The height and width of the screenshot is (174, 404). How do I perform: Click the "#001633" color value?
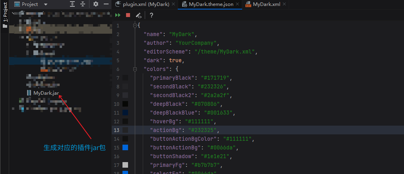(x=218, y=113)
